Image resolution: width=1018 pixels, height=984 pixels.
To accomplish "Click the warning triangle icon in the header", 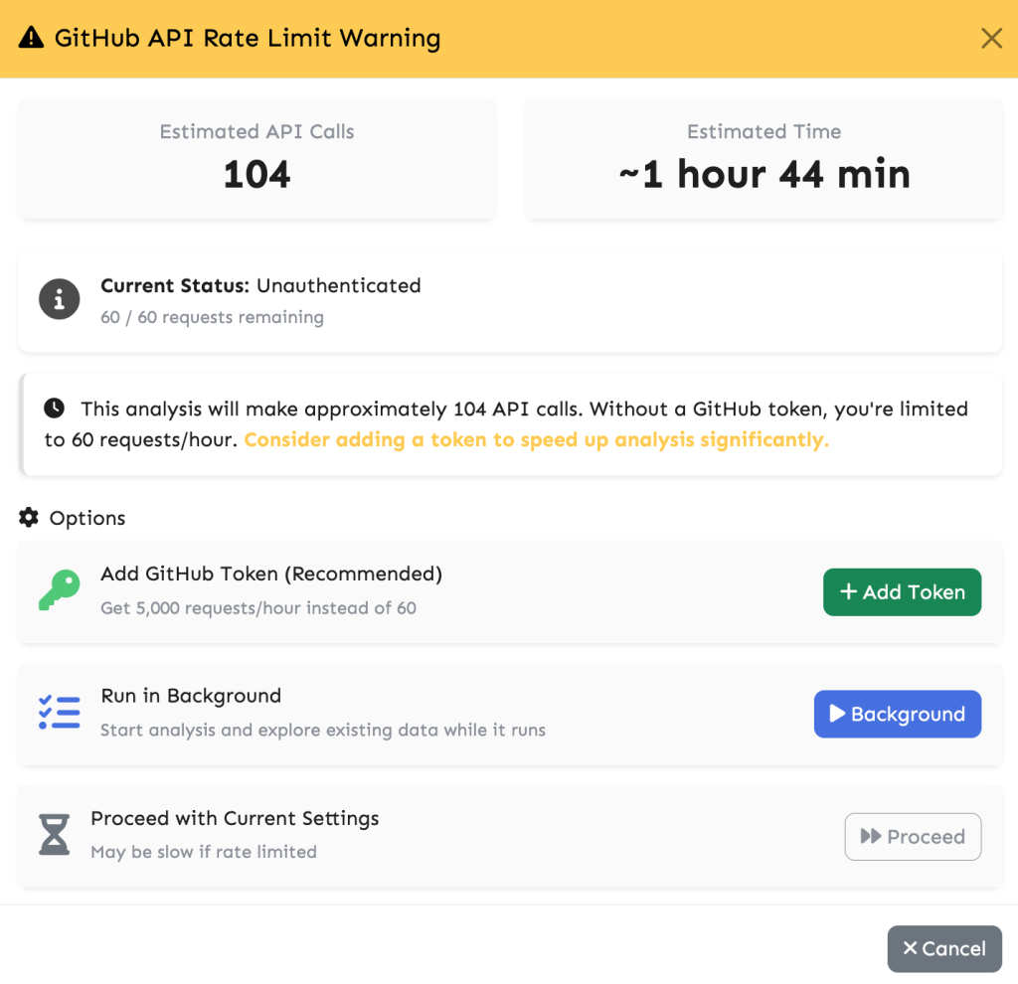I will point(30,38).
